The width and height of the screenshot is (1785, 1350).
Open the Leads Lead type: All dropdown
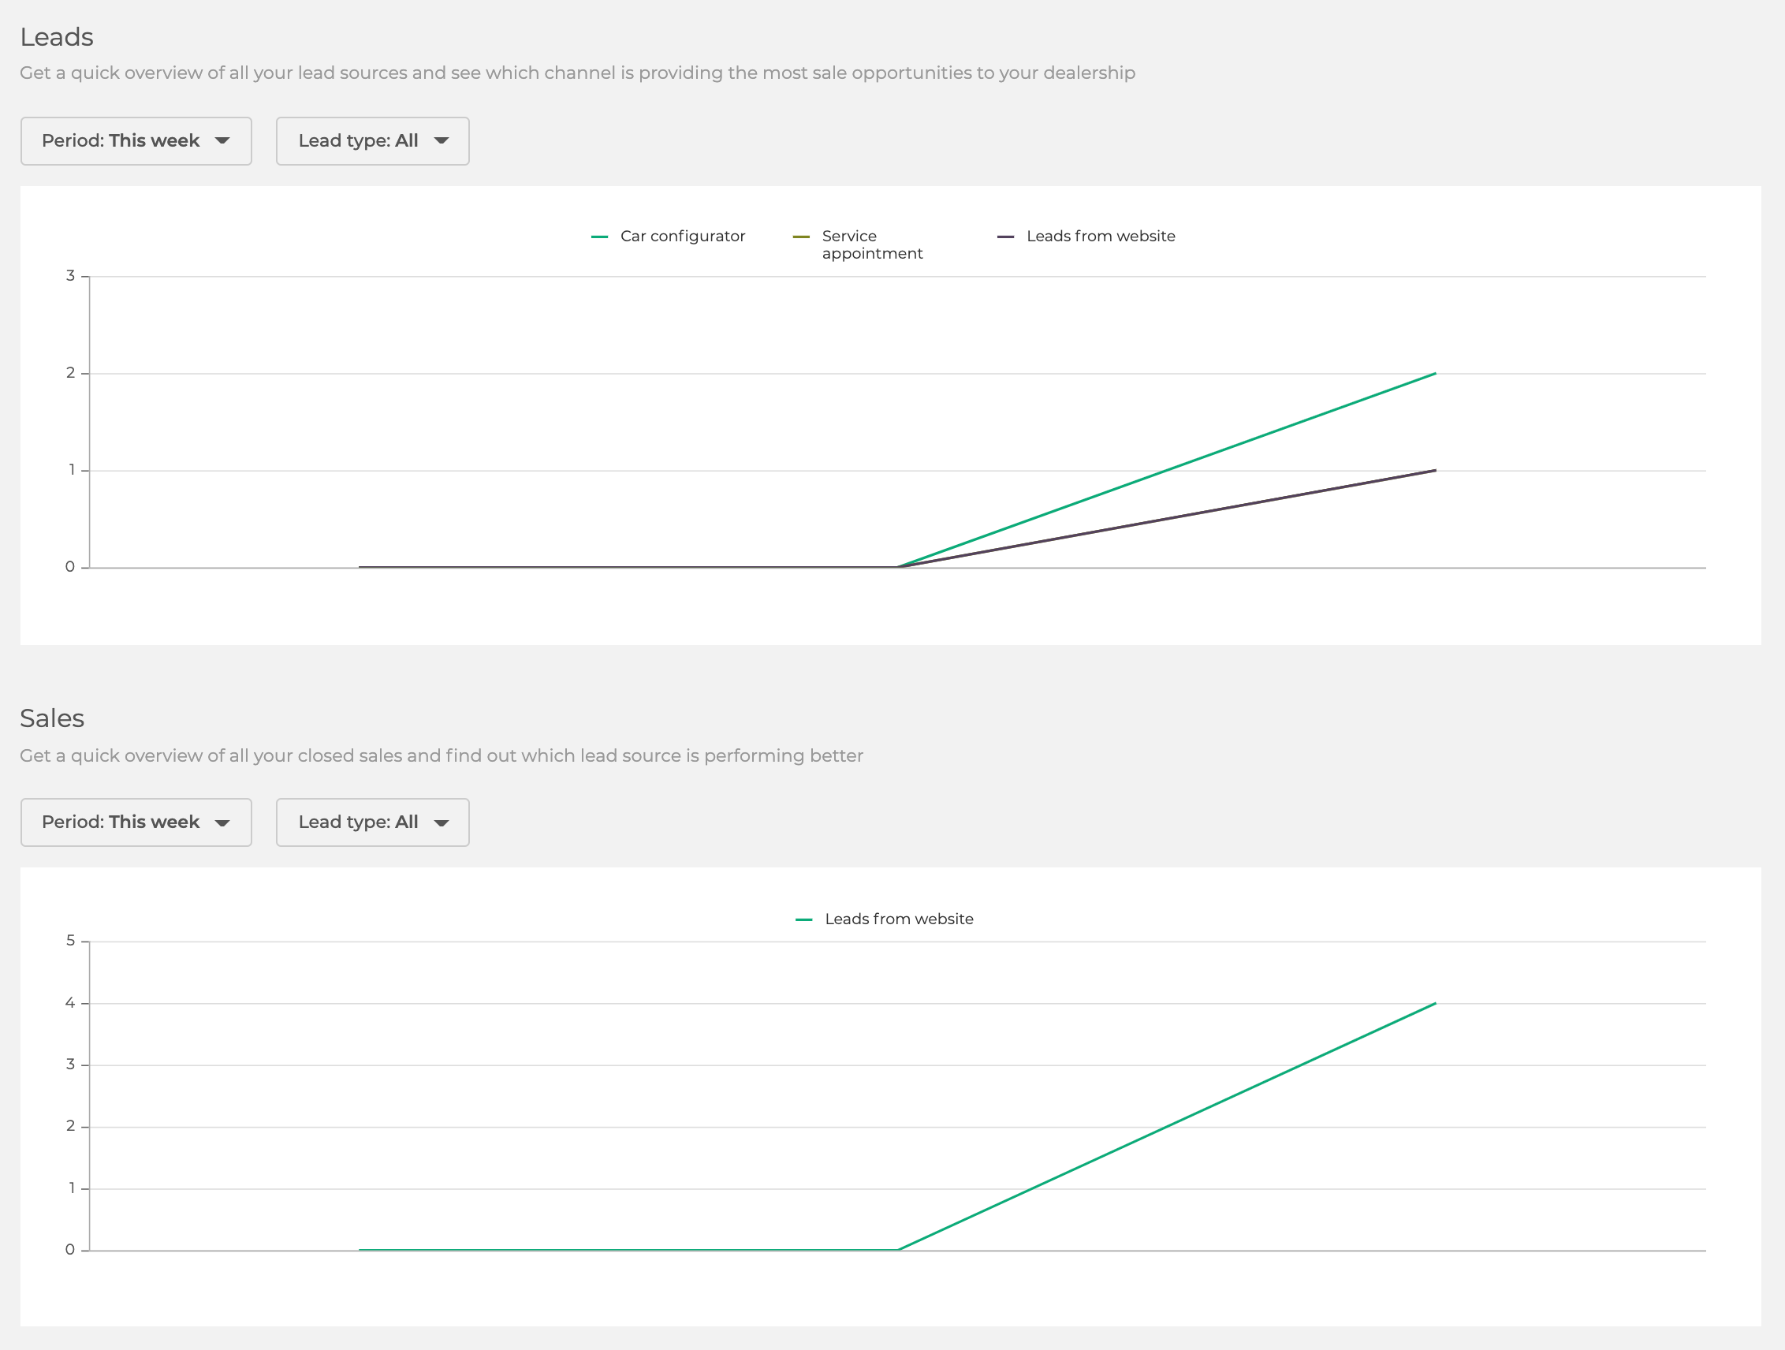click(372, 141)
